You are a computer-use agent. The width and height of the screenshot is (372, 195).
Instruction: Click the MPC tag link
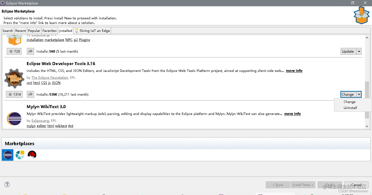coord(69,40)
